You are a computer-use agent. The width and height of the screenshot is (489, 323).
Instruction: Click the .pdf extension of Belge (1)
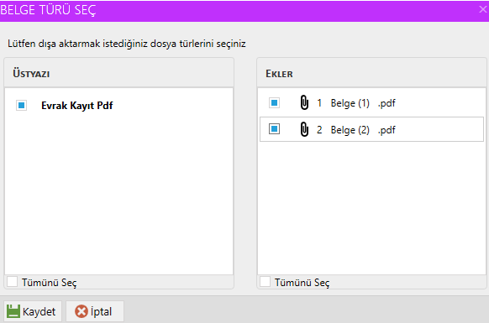pyautogui.click(x=386, y=103)
